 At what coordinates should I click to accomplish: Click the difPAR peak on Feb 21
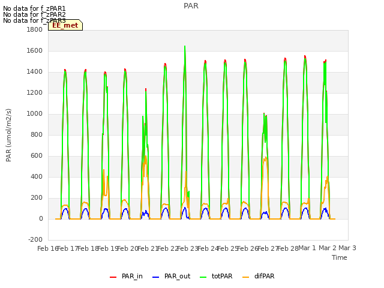click(x=145, y=156)
